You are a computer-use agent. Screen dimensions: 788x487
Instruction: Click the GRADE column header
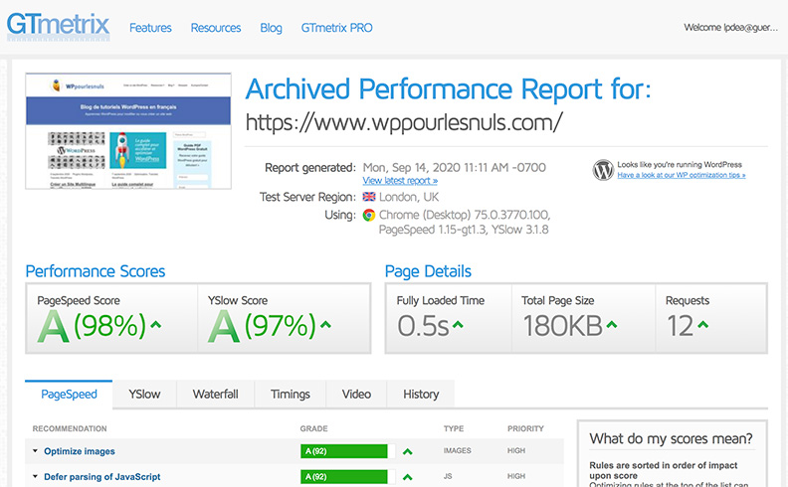313,428
